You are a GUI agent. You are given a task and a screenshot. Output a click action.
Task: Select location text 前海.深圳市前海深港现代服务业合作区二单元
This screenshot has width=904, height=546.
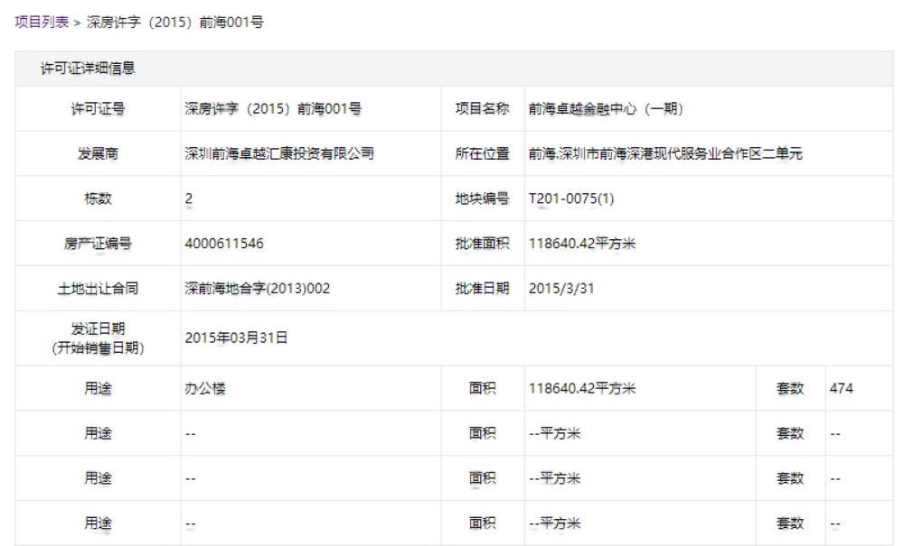pos(665,153)
